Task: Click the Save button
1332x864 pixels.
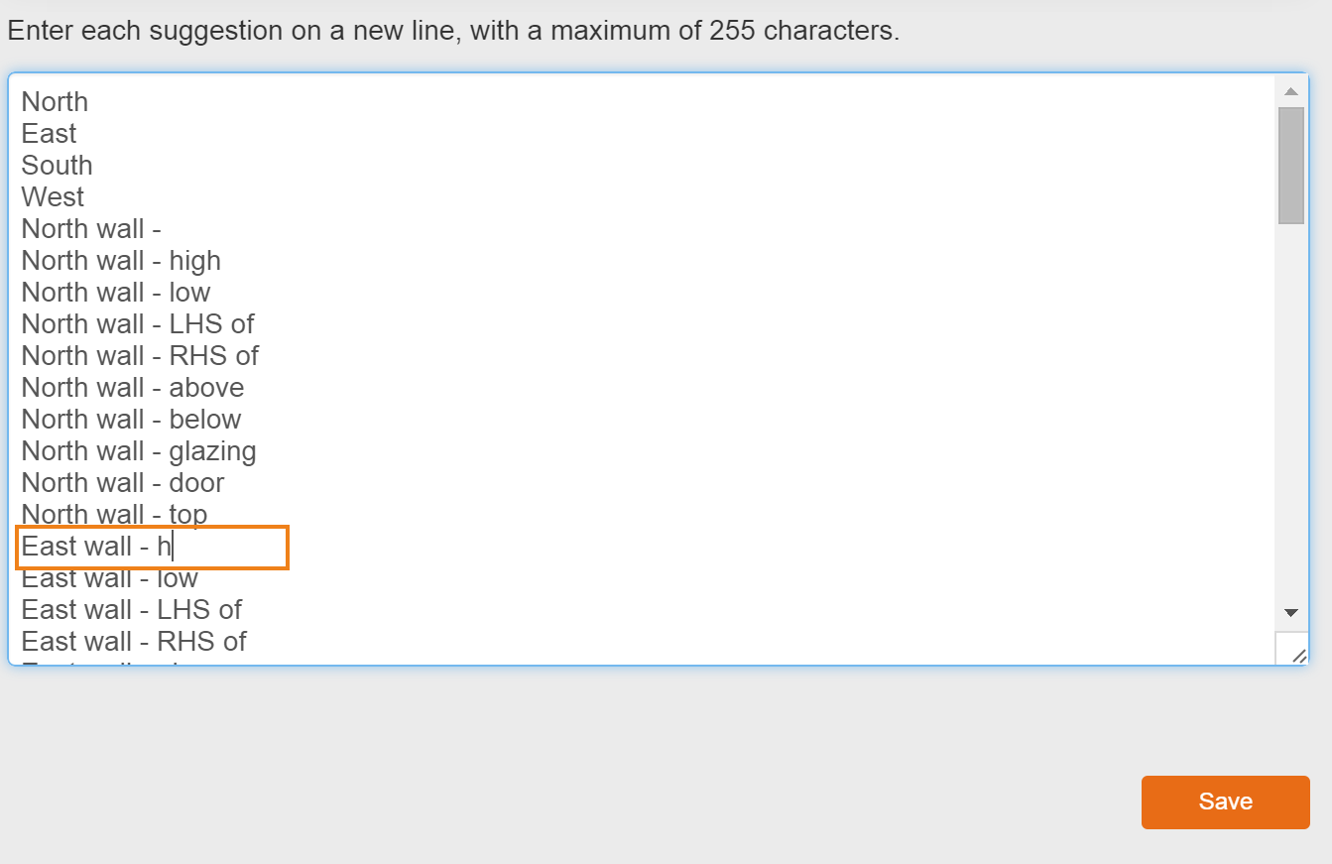Action: click(1225, 802)
